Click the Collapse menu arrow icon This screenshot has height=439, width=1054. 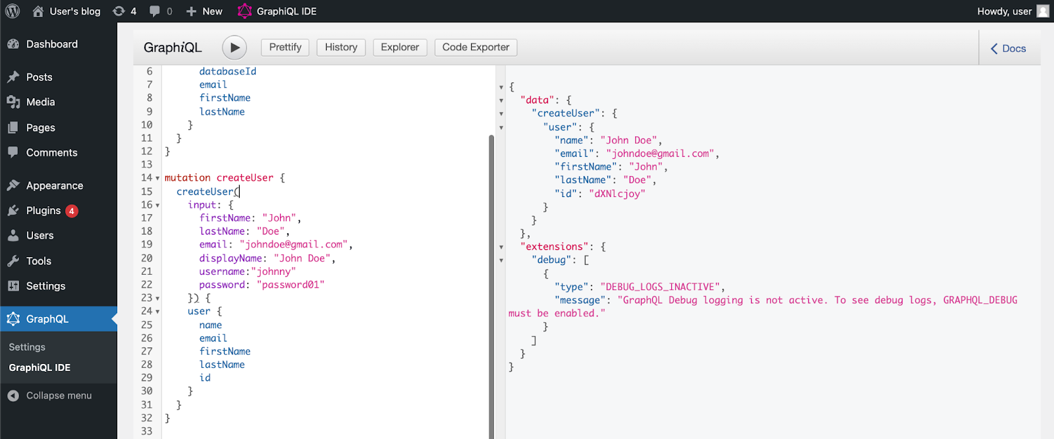point(13,395)
